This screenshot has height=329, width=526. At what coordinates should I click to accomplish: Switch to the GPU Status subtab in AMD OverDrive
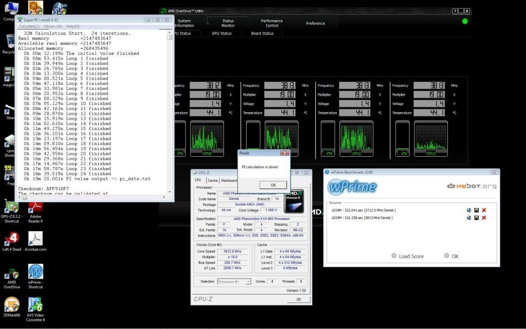[x=221, y=33]
